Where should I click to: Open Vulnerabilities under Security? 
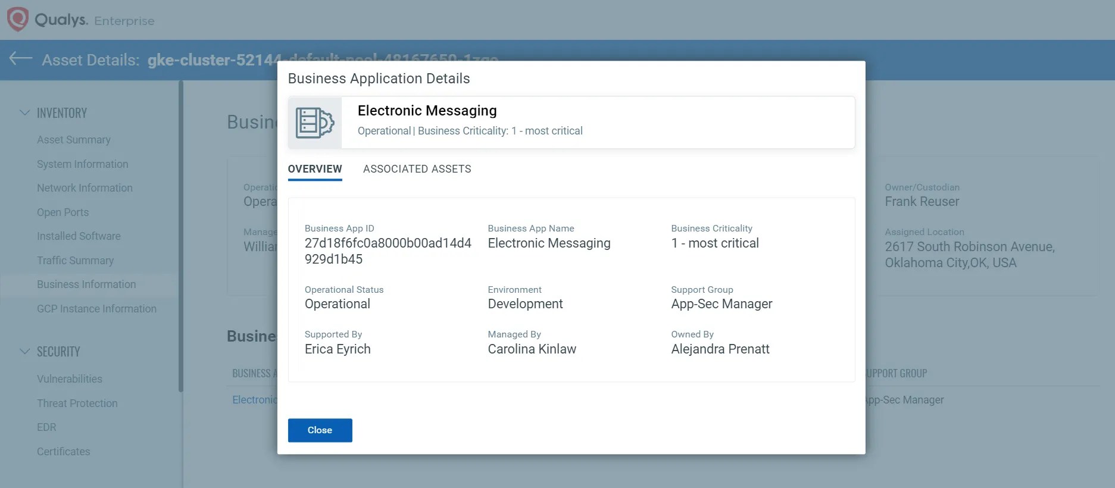click(x=70, y=379)
